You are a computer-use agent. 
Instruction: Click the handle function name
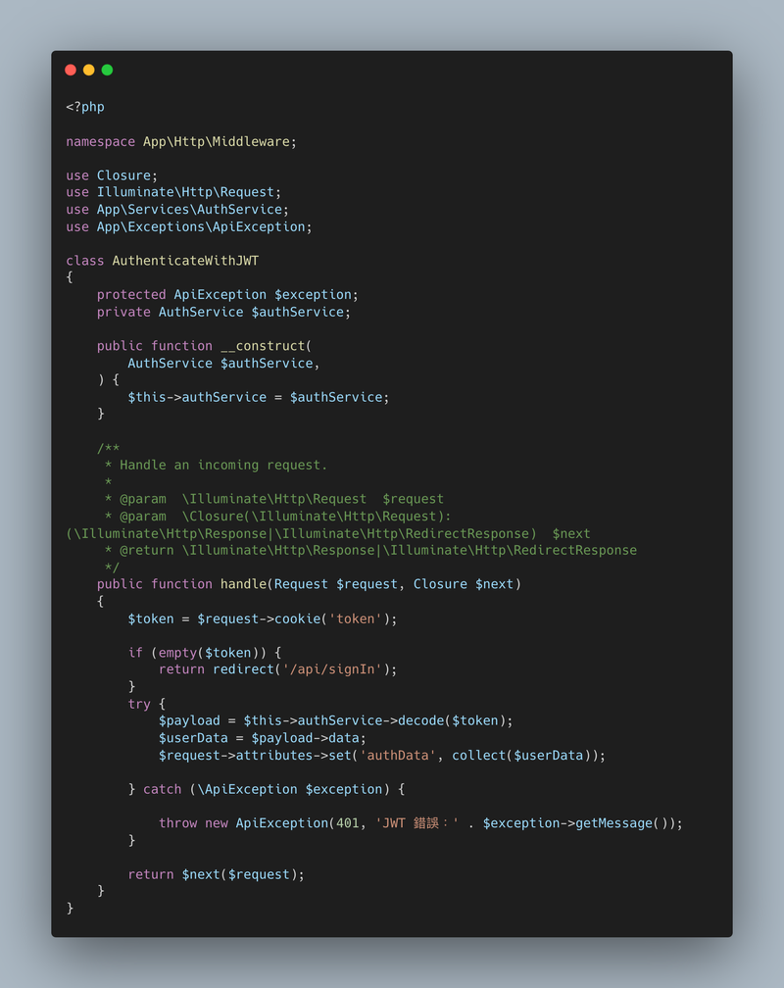(243, 584)
